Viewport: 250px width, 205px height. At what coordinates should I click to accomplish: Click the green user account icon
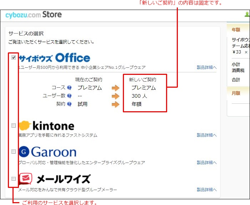pyautogui.click(x=247, y=15)
